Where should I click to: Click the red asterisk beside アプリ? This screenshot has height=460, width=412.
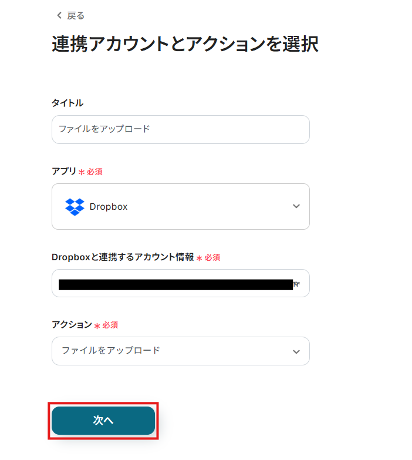(x=82, y=172)
